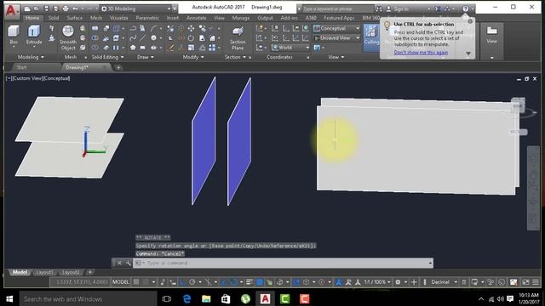545x306 pixels.
Task: Open the Conceptual visual style dropdown
Action: 337,28
